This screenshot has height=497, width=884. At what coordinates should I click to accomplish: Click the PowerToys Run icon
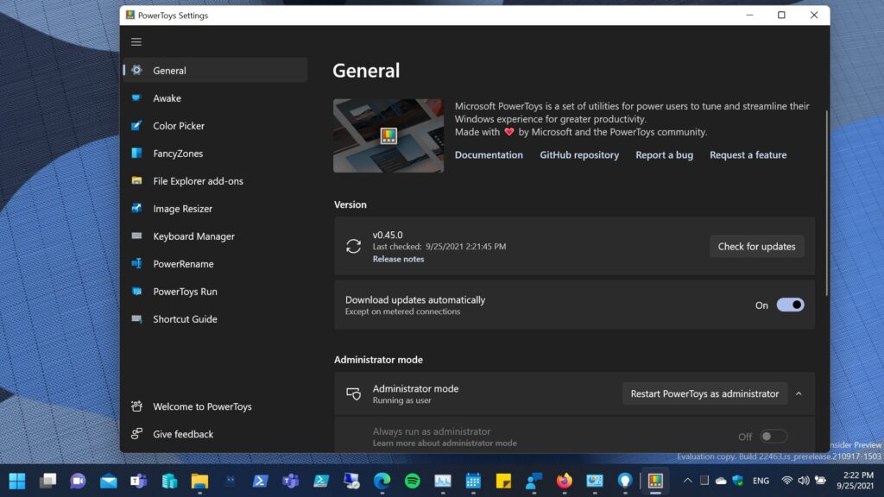click(136, 292)
